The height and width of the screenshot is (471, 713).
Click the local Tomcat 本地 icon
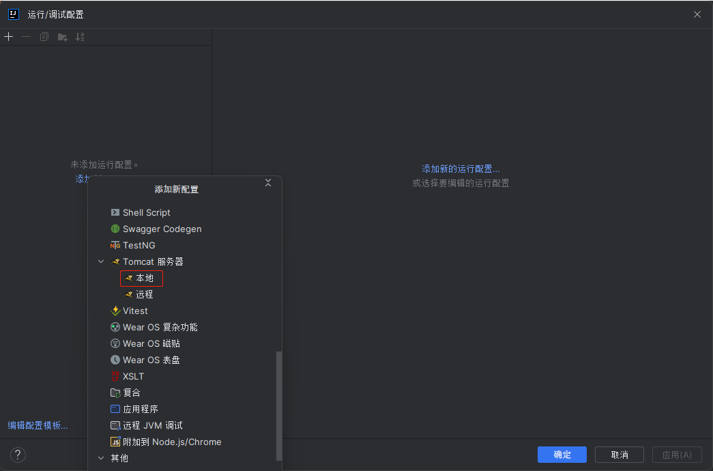(x=129, y=278)
